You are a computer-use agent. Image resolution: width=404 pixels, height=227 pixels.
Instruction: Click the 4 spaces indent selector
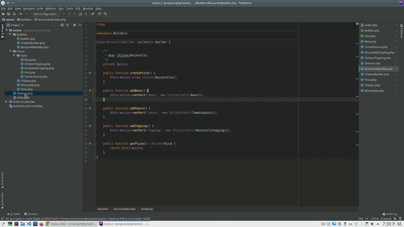point(386,218)
